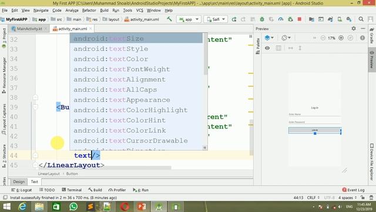The image size is (376, 212).
Task: Choose android:textColor suggestion
Action: tap(136, 59)
